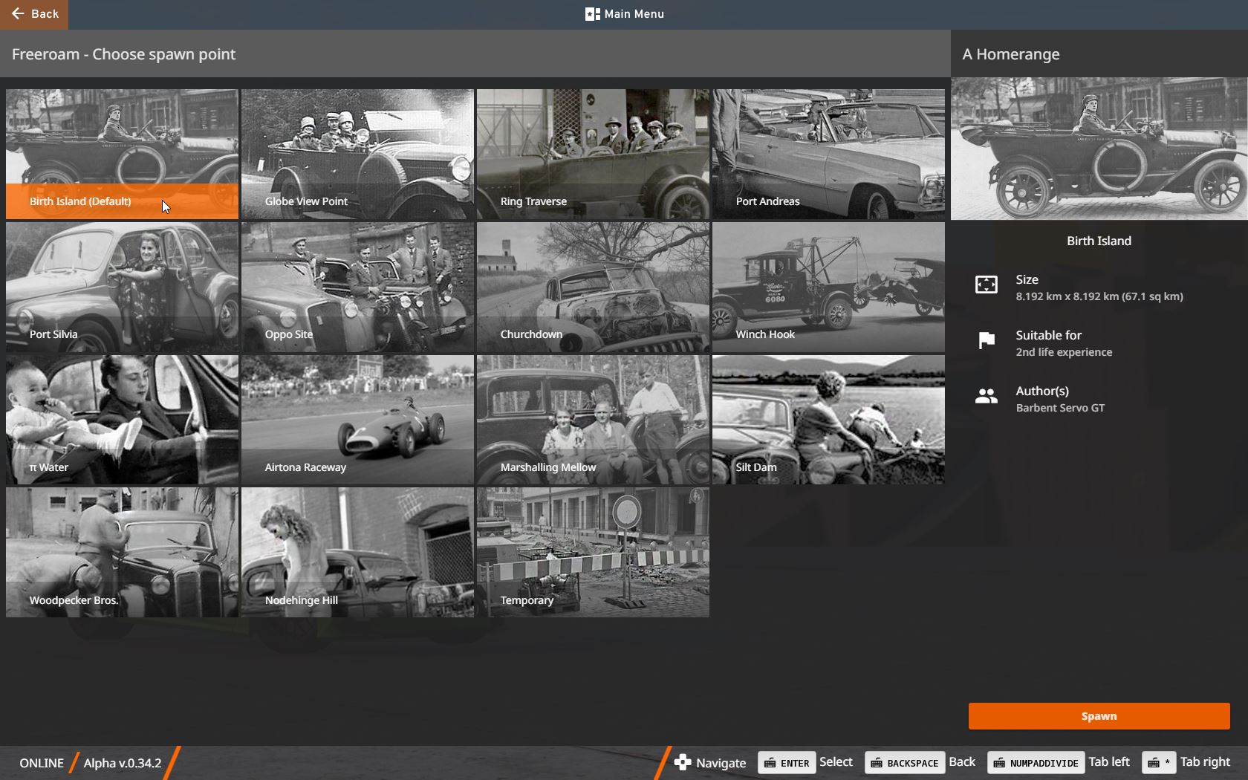Click the Barbent Servo GT author text
This screenshot has width=1248, height=780.
coord(1060,408)
